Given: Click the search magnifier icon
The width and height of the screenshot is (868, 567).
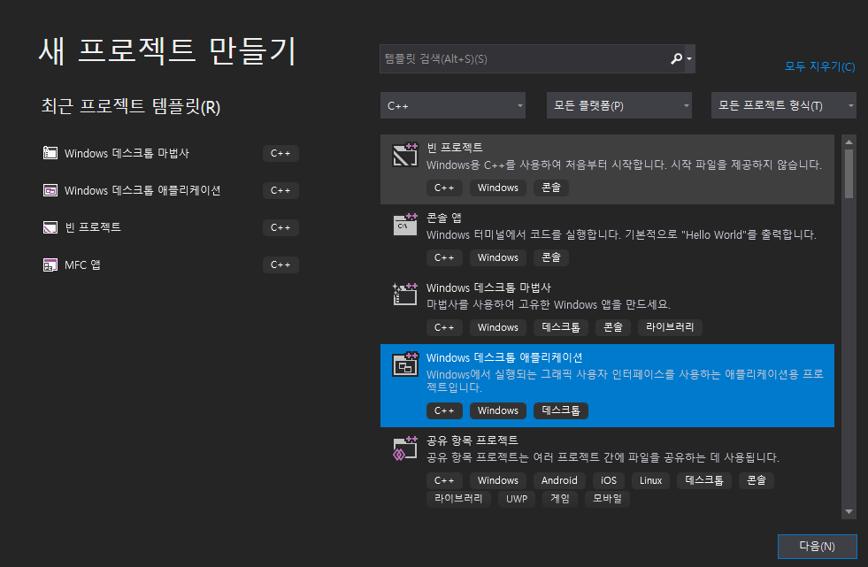Looking at the screenshot, I should pos(676,58).
